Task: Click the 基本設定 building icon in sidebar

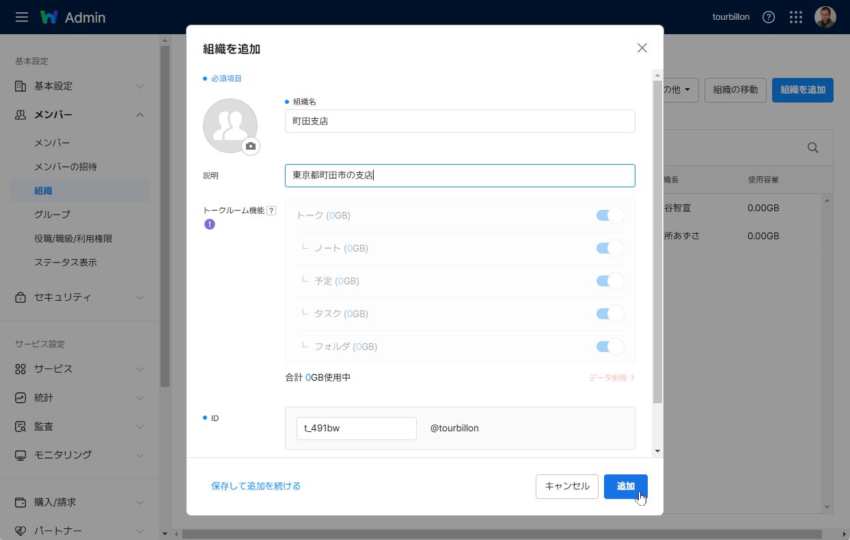Action: tap(20, 86)
